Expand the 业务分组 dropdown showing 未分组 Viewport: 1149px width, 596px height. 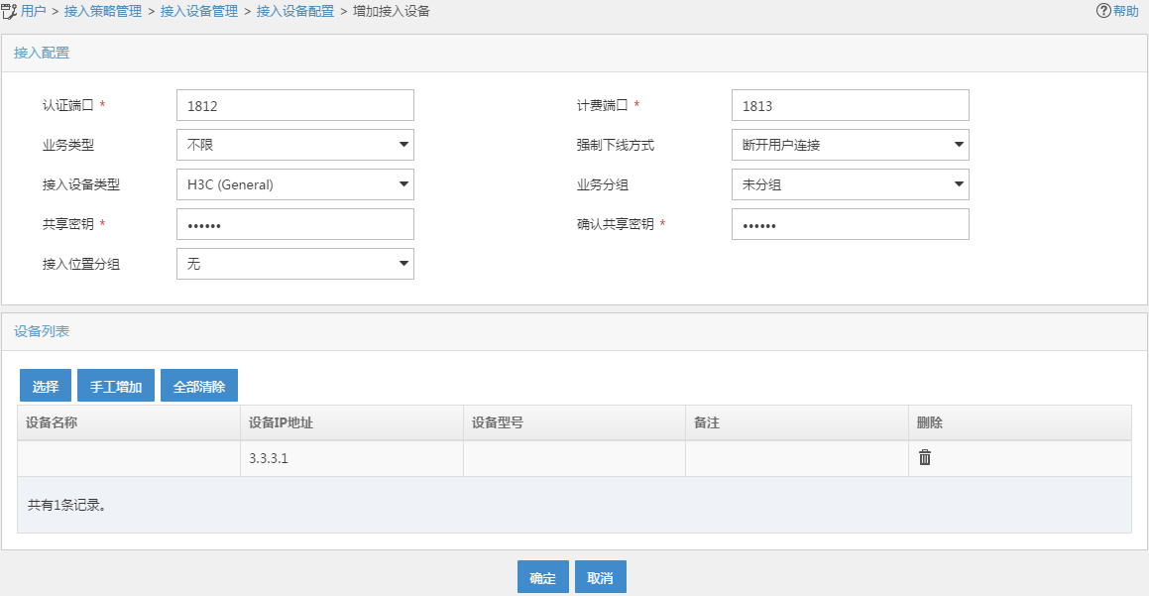[850, 184]
